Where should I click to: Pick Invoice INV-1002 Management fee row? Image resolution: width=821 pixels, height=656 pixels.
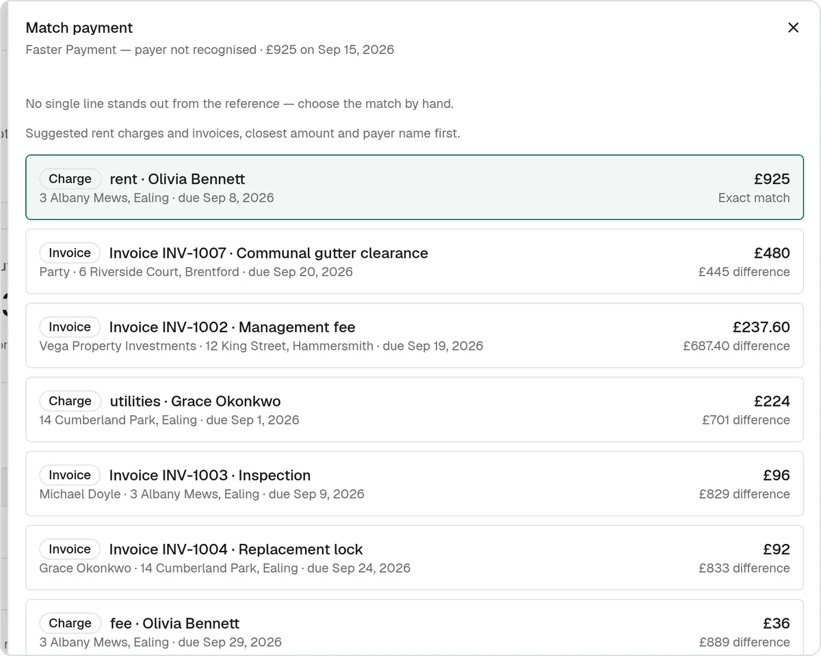[x=415, y=336]
